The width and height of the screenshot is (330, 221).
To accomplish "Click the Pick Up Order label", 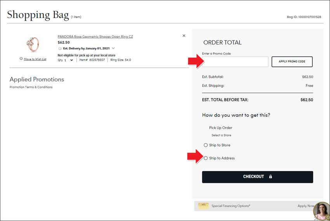I will [221, 128].
